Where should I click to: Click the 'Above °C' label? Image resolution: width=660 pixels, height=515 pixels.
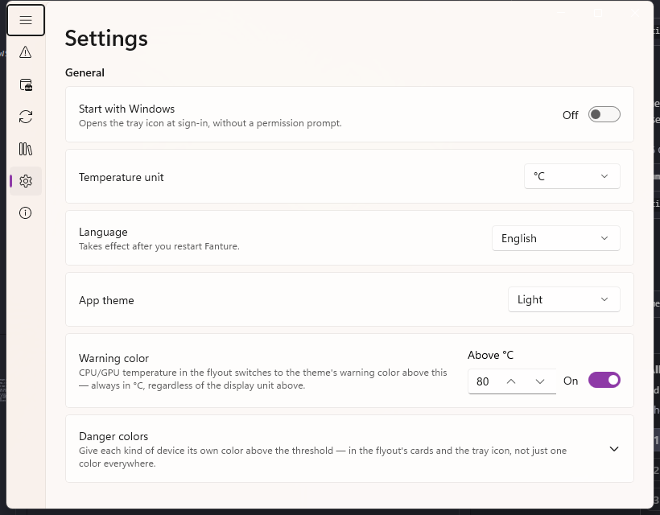coord(490,355)
